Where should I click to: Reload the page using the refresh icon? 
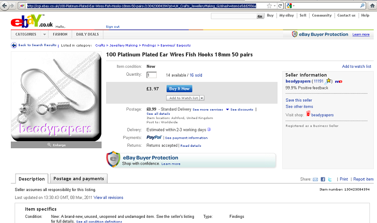[281, 6]
